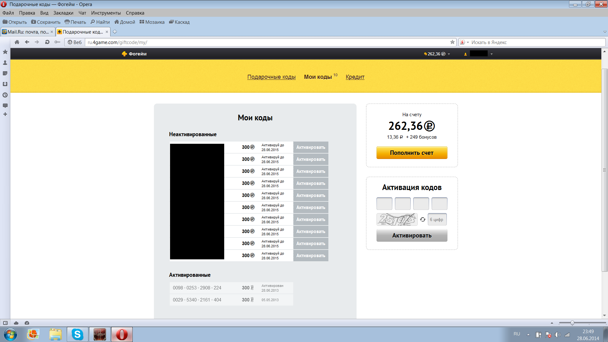This screenshot has height=342, width=608.
Task: Toggle the panel button in the status bar
Action: point(5,323)
